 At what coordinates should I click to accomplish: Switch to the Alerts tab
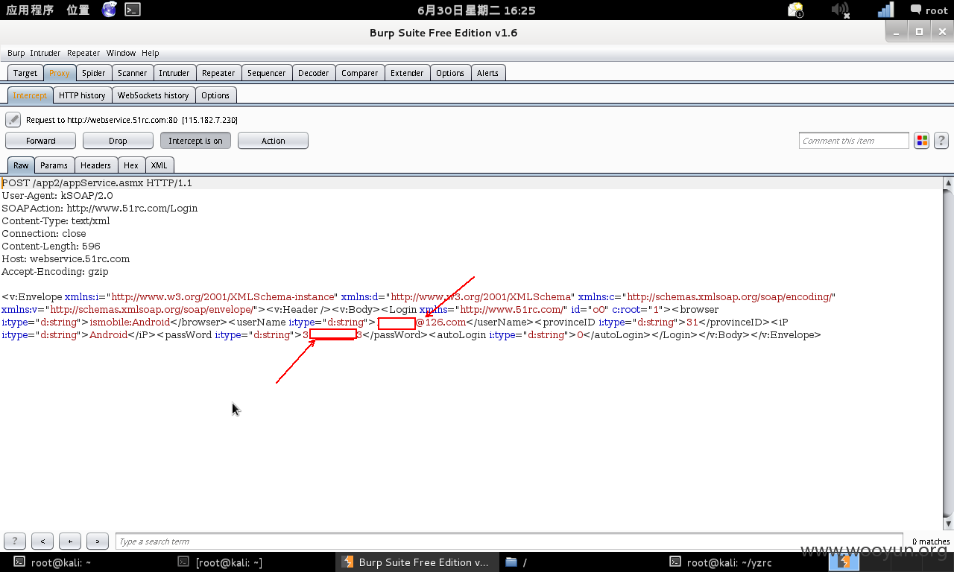[x=488, y=73]
